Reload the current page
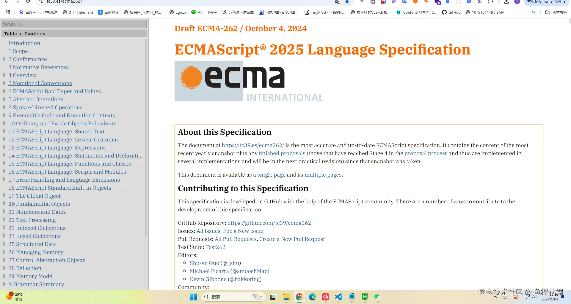Viewport: 571px width, 304px height. tap(28, 2)
